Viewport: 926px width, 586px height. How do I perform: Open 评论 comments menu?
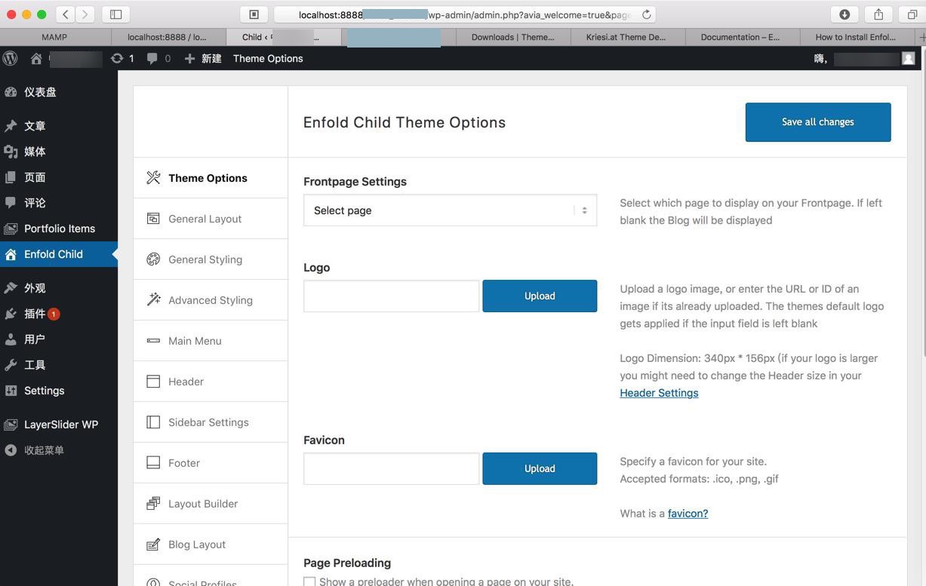click(x=59, y=203)
